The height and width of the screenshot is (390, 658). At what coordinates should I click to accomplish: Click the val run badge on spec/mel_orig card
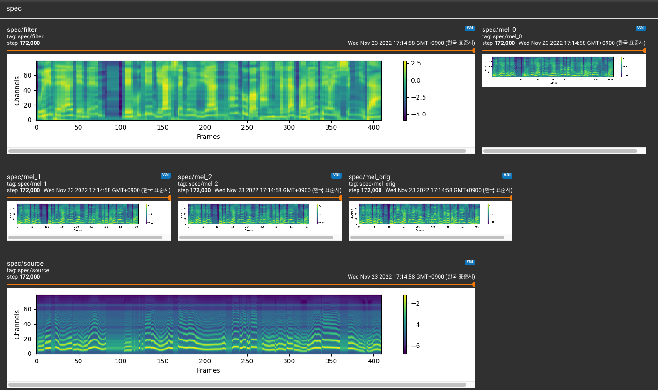click(507, 175)
